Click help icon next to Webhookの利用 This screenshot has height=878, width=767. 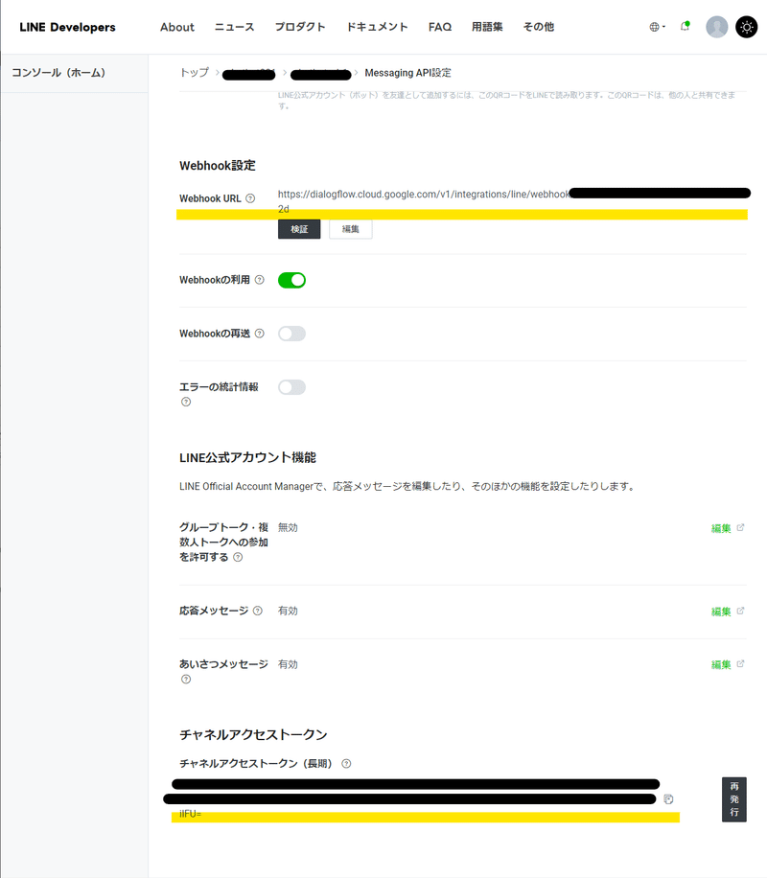pyautogui.click(x=260, y=280)
